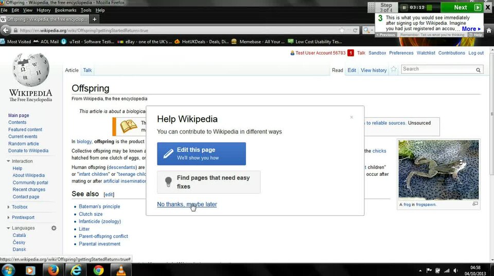The image size is (494, 276).
Task: Show hidden tray icons arrow
Action: (420, 270)
